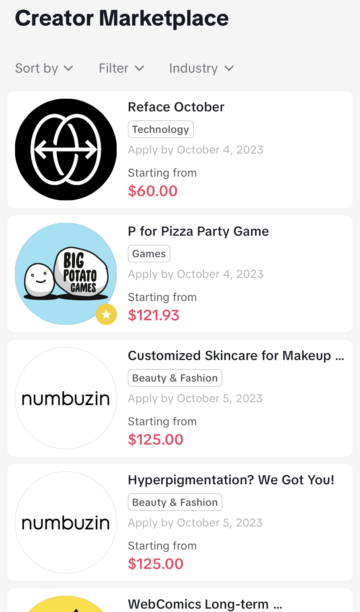This screenshot has height=612, width=360.
Task: Expand the Sort by dropdown
Action: click(x=44, y=68)
